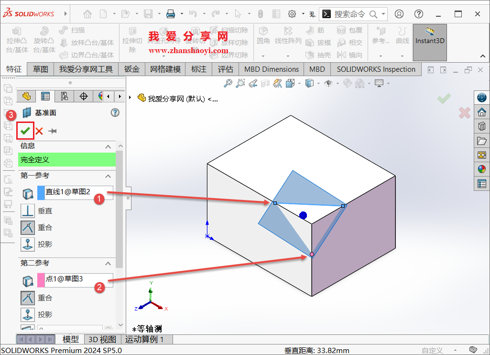Click the View Orientation icon

(290, 83)
